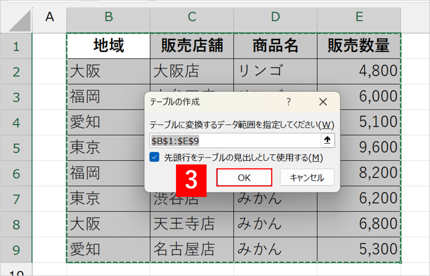Select row 1 header
430x276 pixels.
click(16, 46)
